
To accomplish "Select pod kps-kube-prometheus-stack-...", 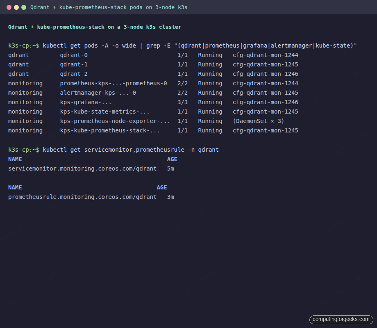I will click(x=110, y=130).
